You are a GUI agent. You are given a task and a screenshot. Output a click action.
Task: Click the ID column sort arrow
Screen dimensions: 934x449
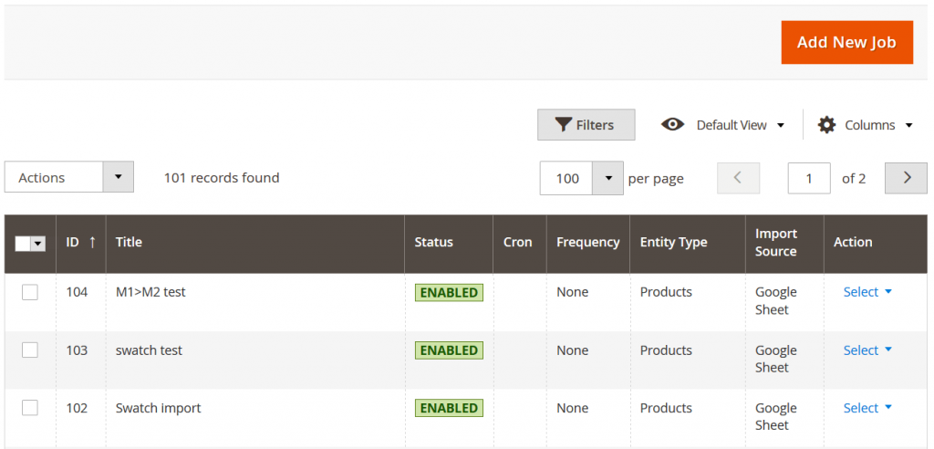(91, 242)
